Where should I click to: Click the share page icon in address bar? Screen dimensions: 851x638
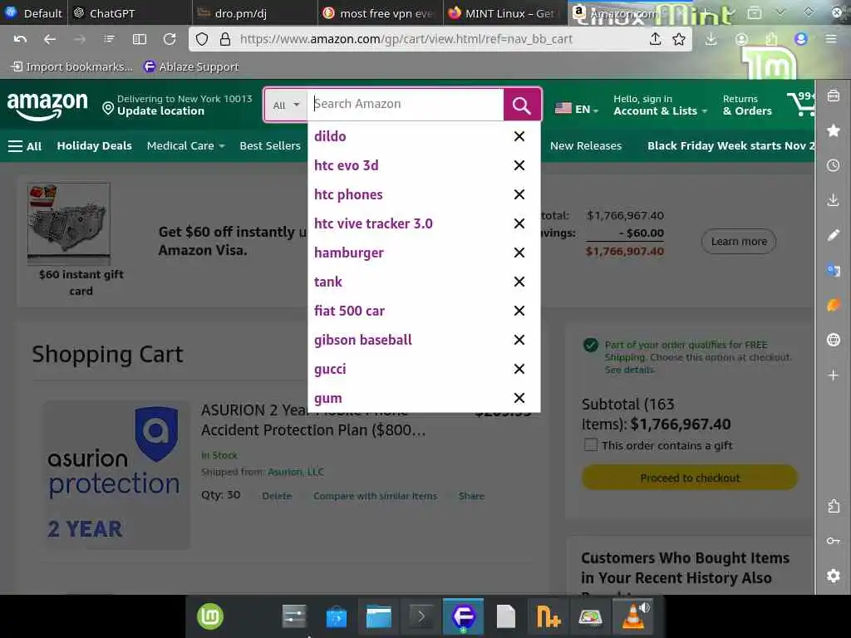coord(655,39)
